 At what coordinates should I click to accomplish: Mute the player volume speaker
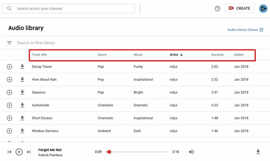[x=191, y=152]
